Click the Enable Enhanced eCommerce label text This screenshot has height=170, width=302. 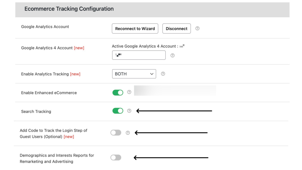click(x=49, y=93)
